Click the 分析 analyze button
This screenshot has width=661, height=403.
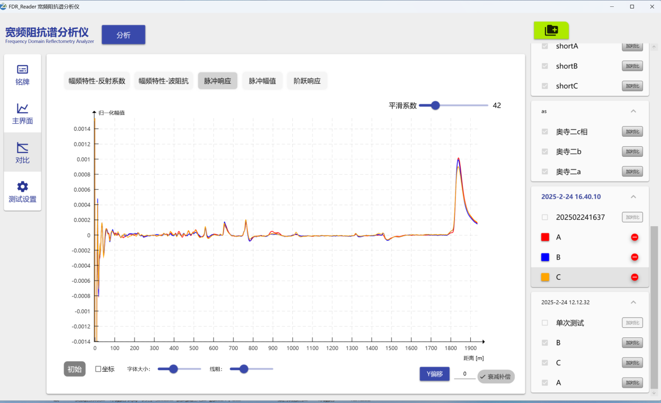coord(123,34)
